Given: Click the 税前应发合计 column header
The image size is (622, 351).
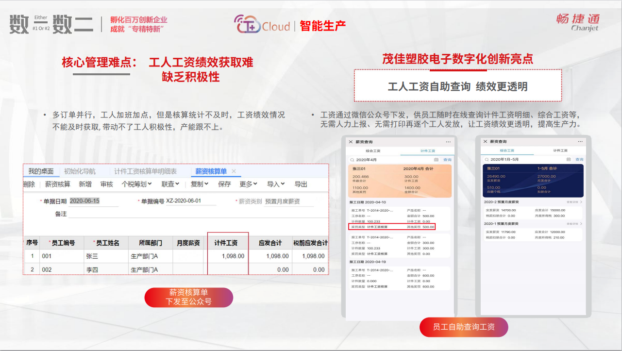Looking at the screenshot, I should coord(311,243).
